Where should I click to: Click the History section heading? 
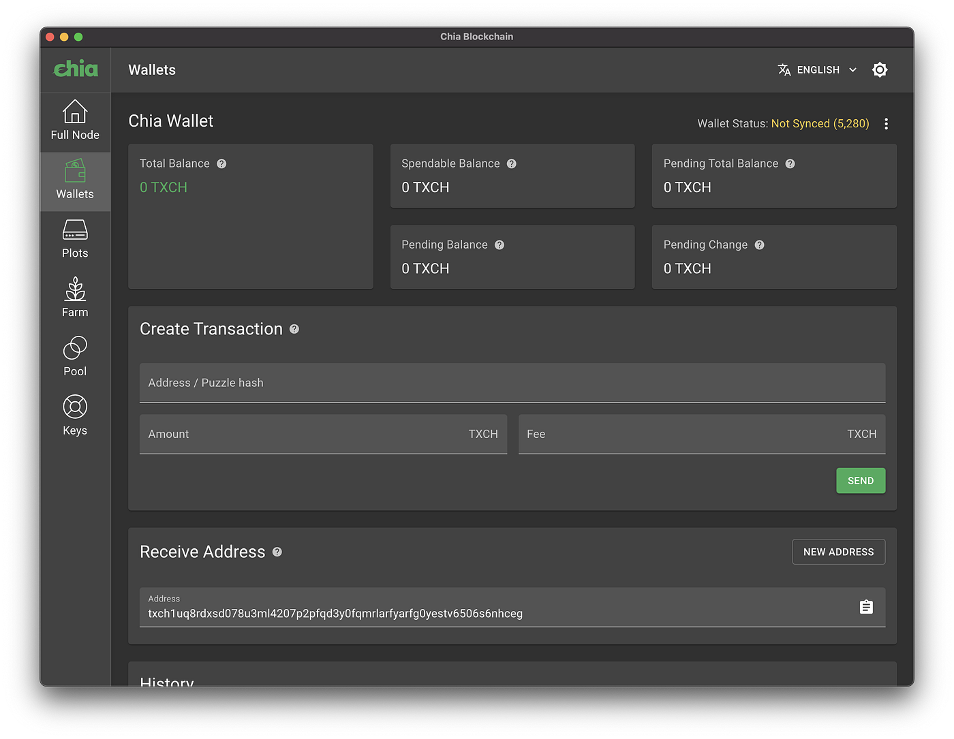167,681
